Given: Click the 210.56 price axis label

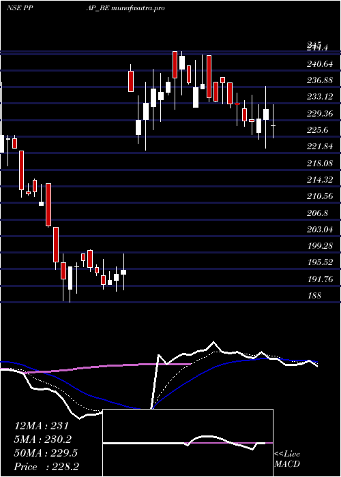Looking at the screenshot, I should [x=319, y=196].
